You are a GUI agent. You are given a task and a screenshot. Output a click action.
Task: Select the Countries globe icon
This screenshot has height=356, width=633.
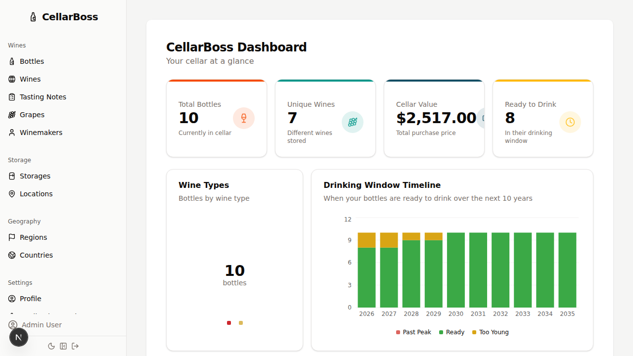point(12,255)
